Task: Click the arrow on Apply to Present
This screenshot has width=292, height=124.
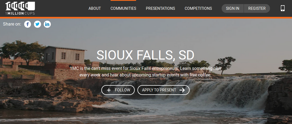Action: pyautogui.click(x=182, y=90)
